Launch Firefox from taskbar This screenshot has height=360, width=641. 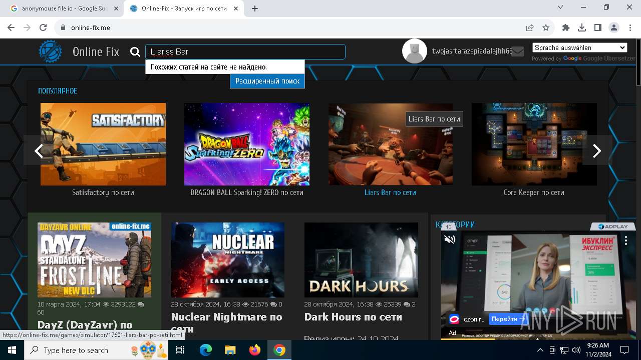tap(254, 350)
